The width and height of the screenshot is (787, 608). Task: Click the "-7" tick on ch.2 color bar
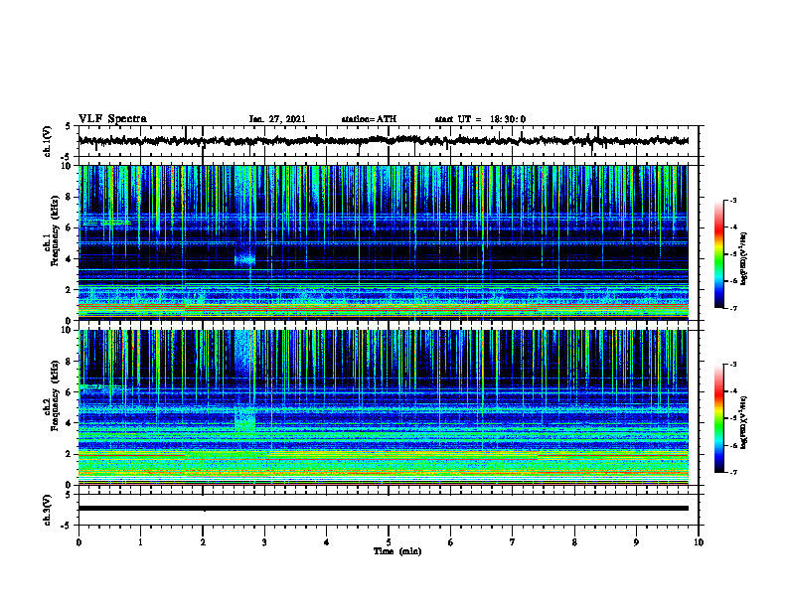733,472
